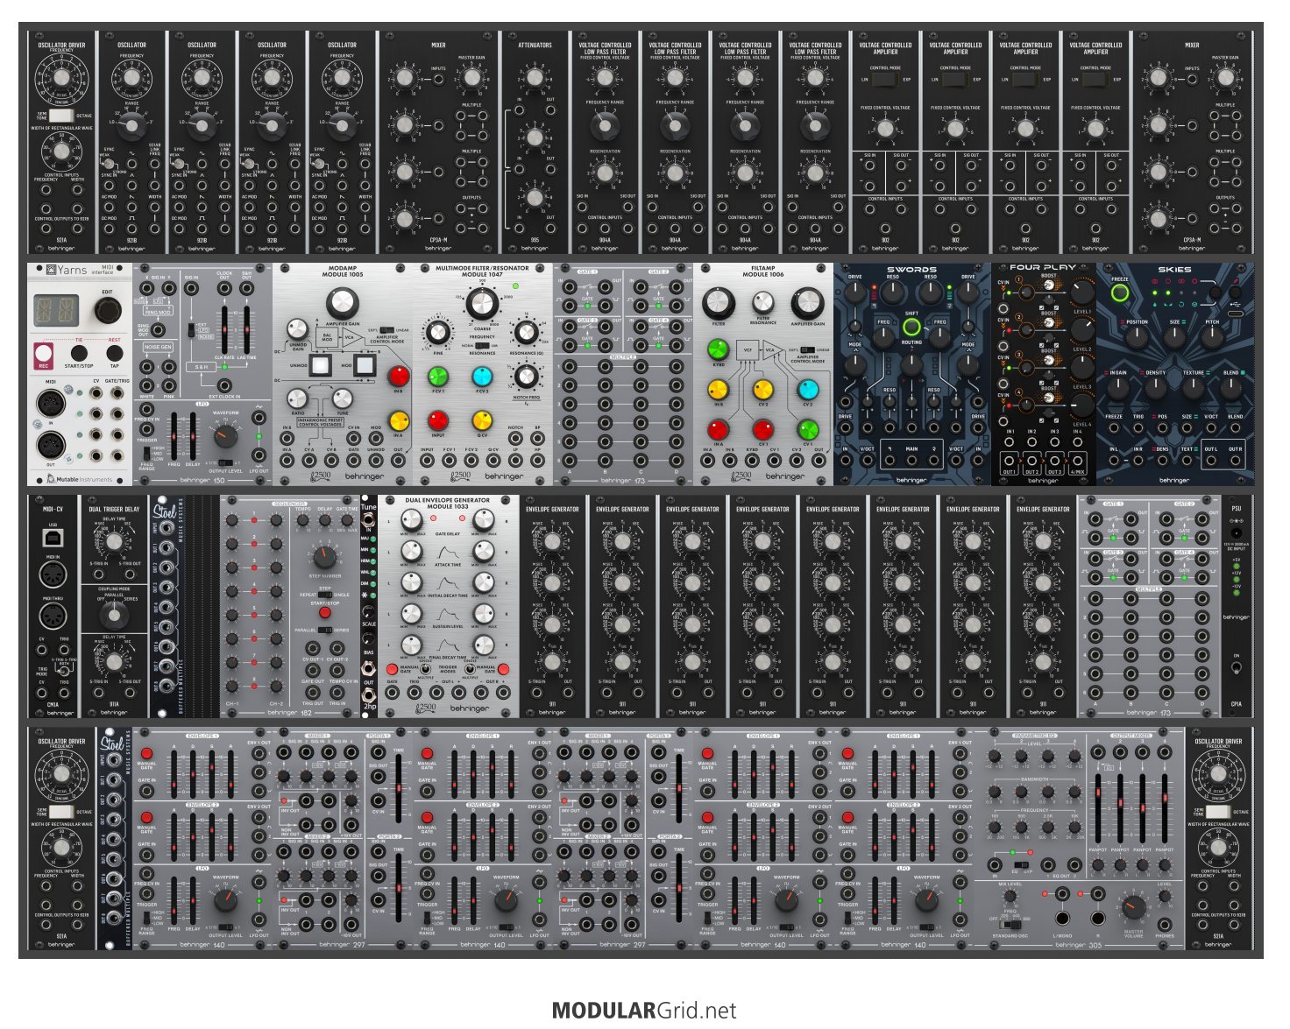Click the square MOD button on Modamp 1005
1290x1029 pixels.
[x=365, y=366]
